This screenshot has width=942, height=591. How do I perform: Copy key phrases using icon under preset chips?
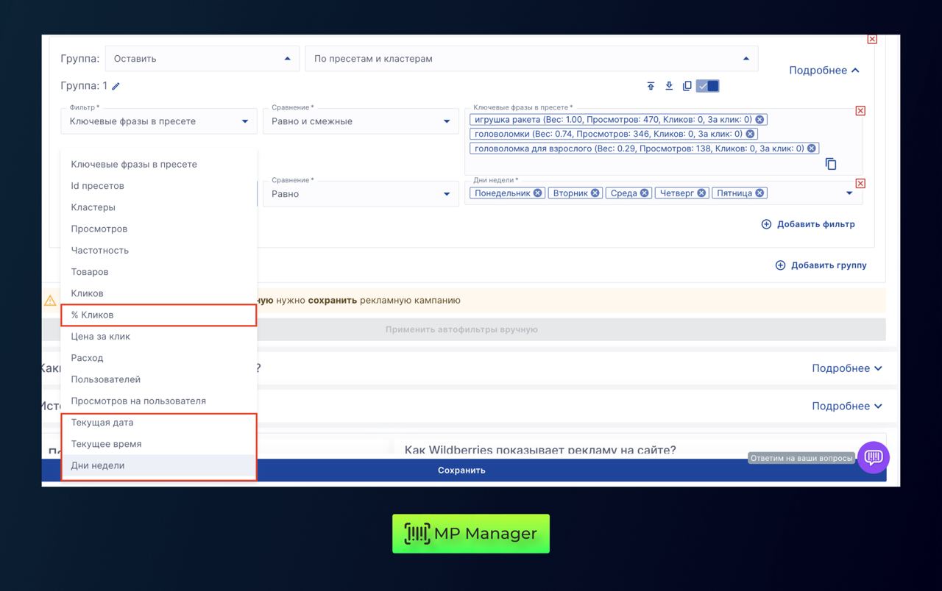tap(831, 164)
